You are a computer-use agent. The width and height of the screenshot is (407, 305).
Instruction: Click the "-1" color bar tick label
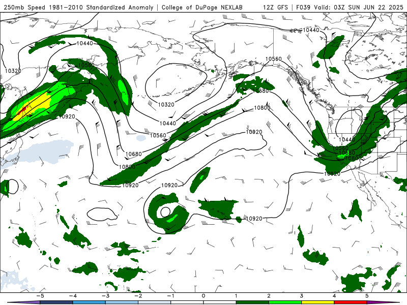[x=170, y=296]
